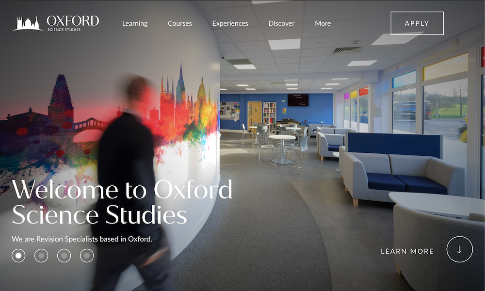Go to the Experiences menu item
Screen dimensions: 485x291
click(x=230, y=23)
